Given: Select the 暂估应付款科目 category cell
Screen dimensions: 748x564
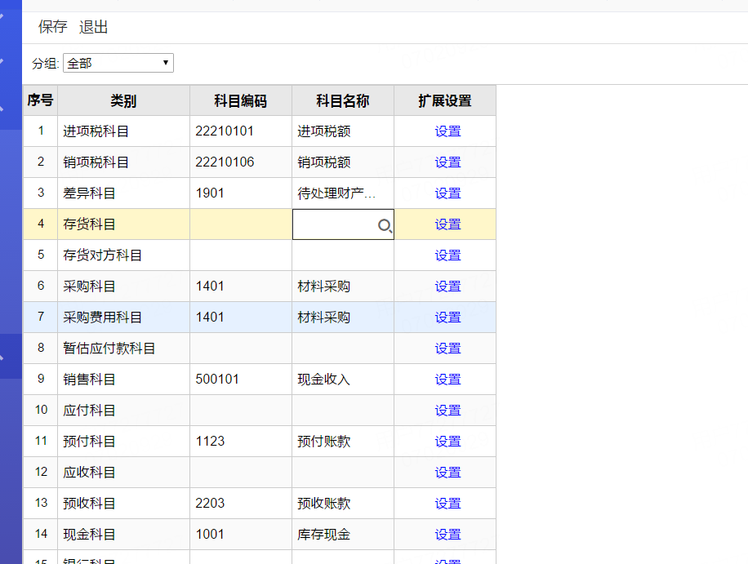Looking at the screenshot, I should [123, 348].
